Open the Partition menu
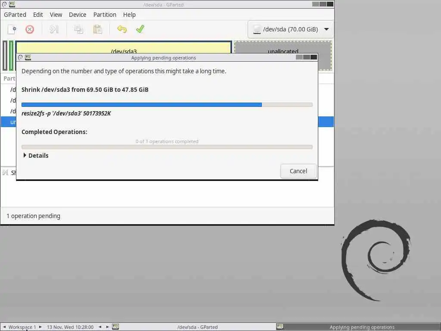Screen dimensions: 441x331 pos(105,15)
